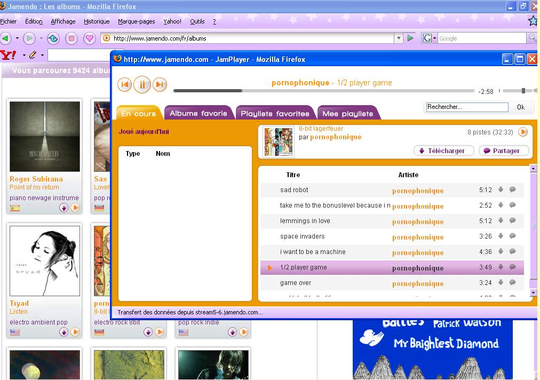Download the game over track

(501, 282)
